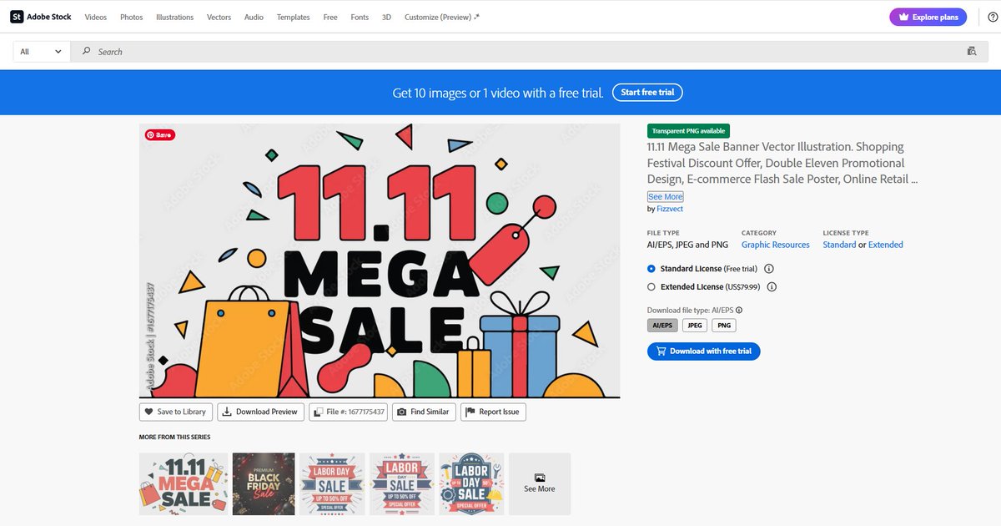This screenshot has height=526, width=1001.
Task: Open second Labor Day Sale ribbon thumbnail
Action: [402, 483]
